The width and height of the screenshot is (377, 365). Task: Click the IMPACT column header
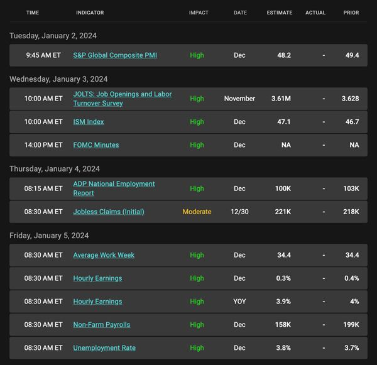coord(199,13)
